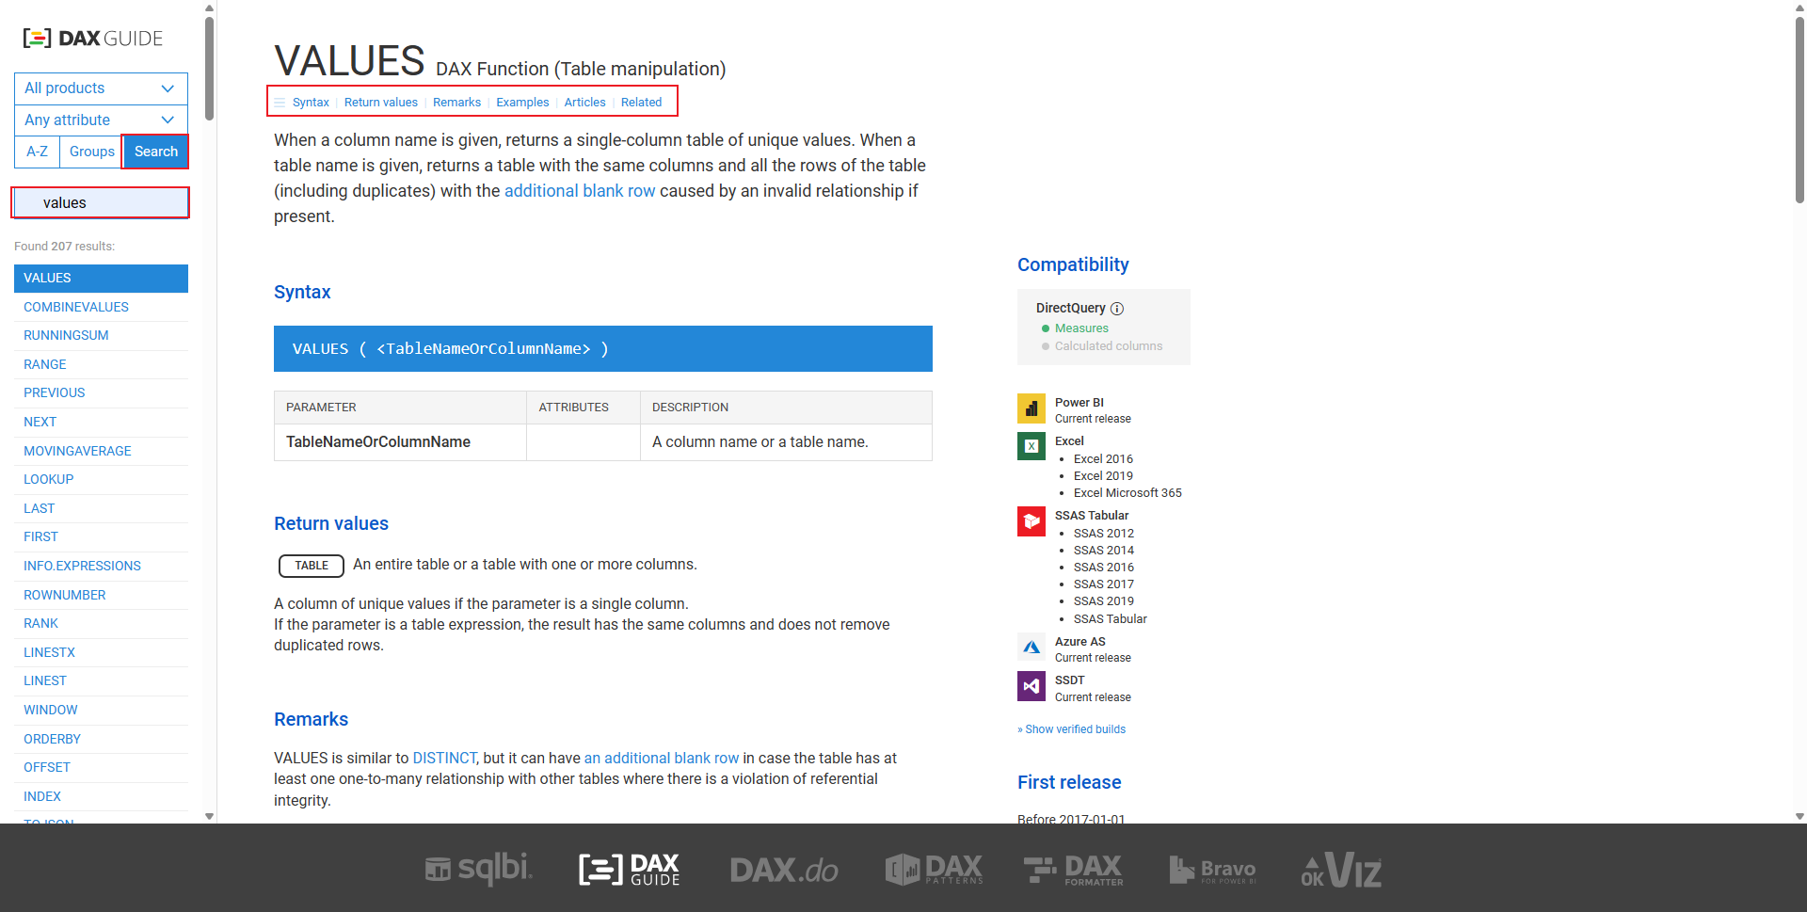Click 'Show verified builds' link
The image size is (1807, 912).
click(x=1075, y=729)
